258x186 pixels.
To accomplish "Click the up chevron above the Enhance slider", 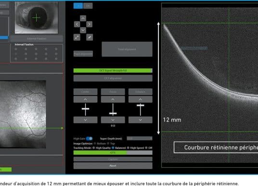I will tap(141, 99).
